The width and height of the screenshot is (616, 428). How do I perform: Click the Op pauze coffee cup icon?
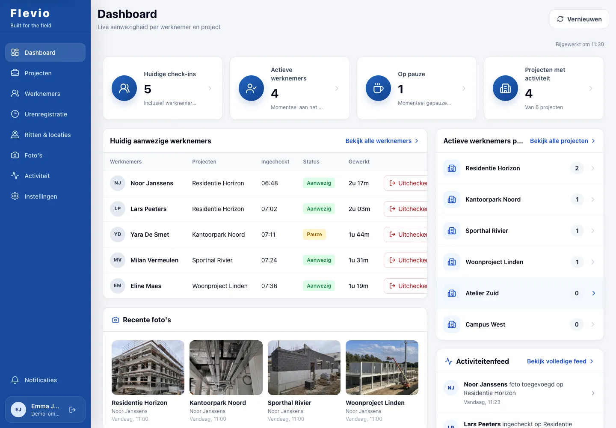click(x=378, y=88)
